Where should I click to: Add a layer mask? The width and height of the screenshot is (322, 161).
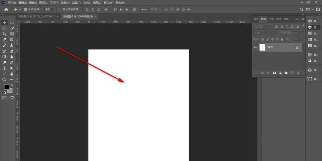(x=274, y=73)
